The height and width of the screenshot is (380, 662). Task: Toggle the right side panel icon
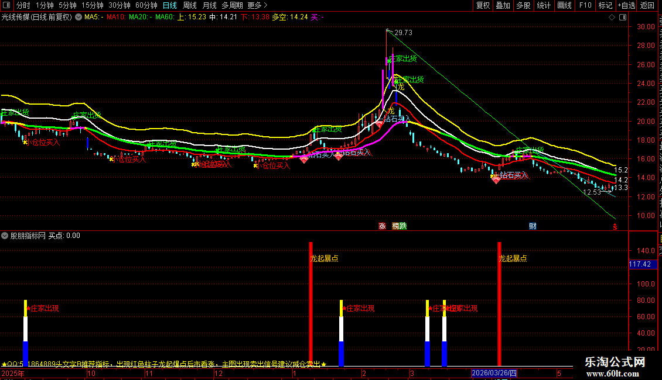623,18
